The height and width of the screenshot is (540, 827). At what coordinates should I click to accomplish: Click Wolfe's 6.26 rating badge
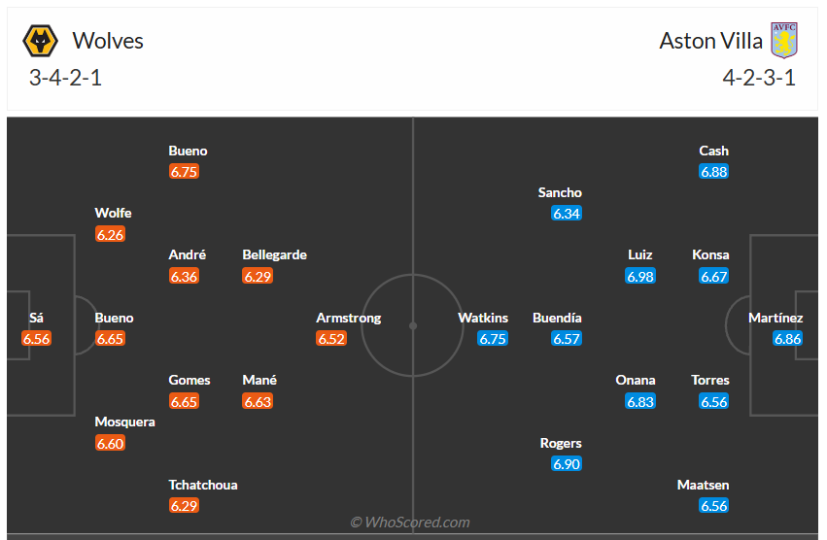pyautogui.click(x=110, y=234)
